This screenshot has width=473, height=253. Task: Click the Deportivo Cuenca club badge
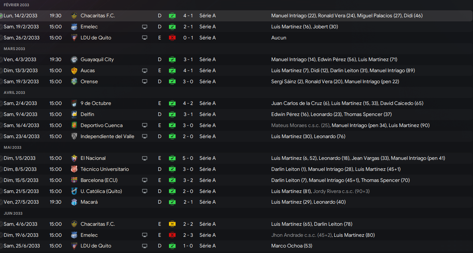point(74,126)
